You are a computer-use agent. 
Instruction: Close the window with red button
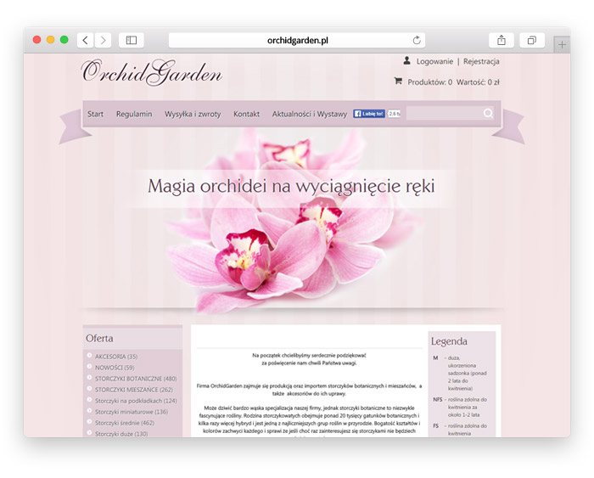[x=36, y=40]
